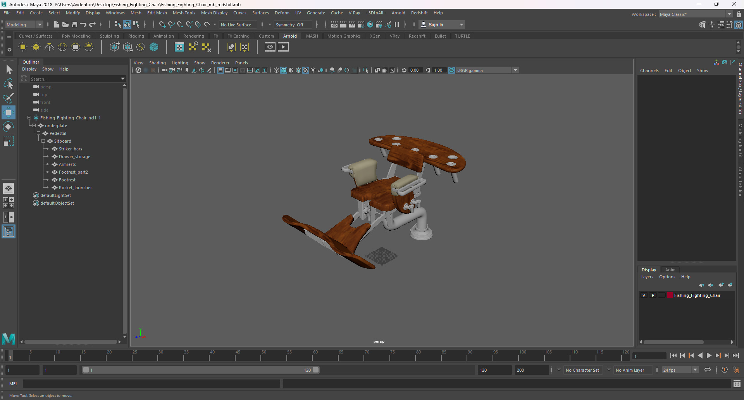
Task: Activate the Move tool in toolbox
Action: coord(9,112)
